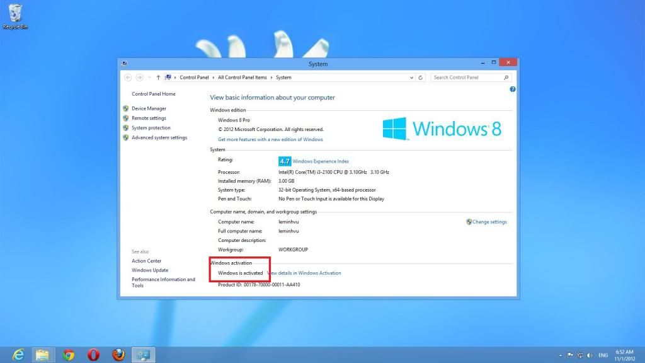This screenshot has height=363, width=645.
Task: Open File Explorer from the taskbar
Action: [42, 354]
